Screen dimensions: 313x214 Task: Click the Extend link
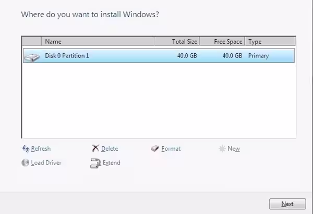tap(112, 163)
